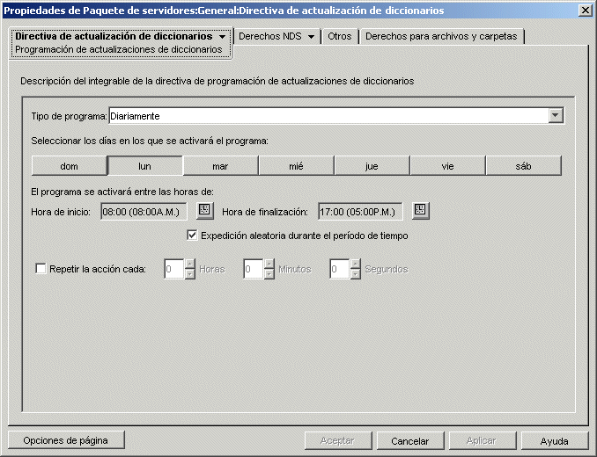Toggle the sáb day button
The width and height of the screenshot is (597, 457).
524,166
